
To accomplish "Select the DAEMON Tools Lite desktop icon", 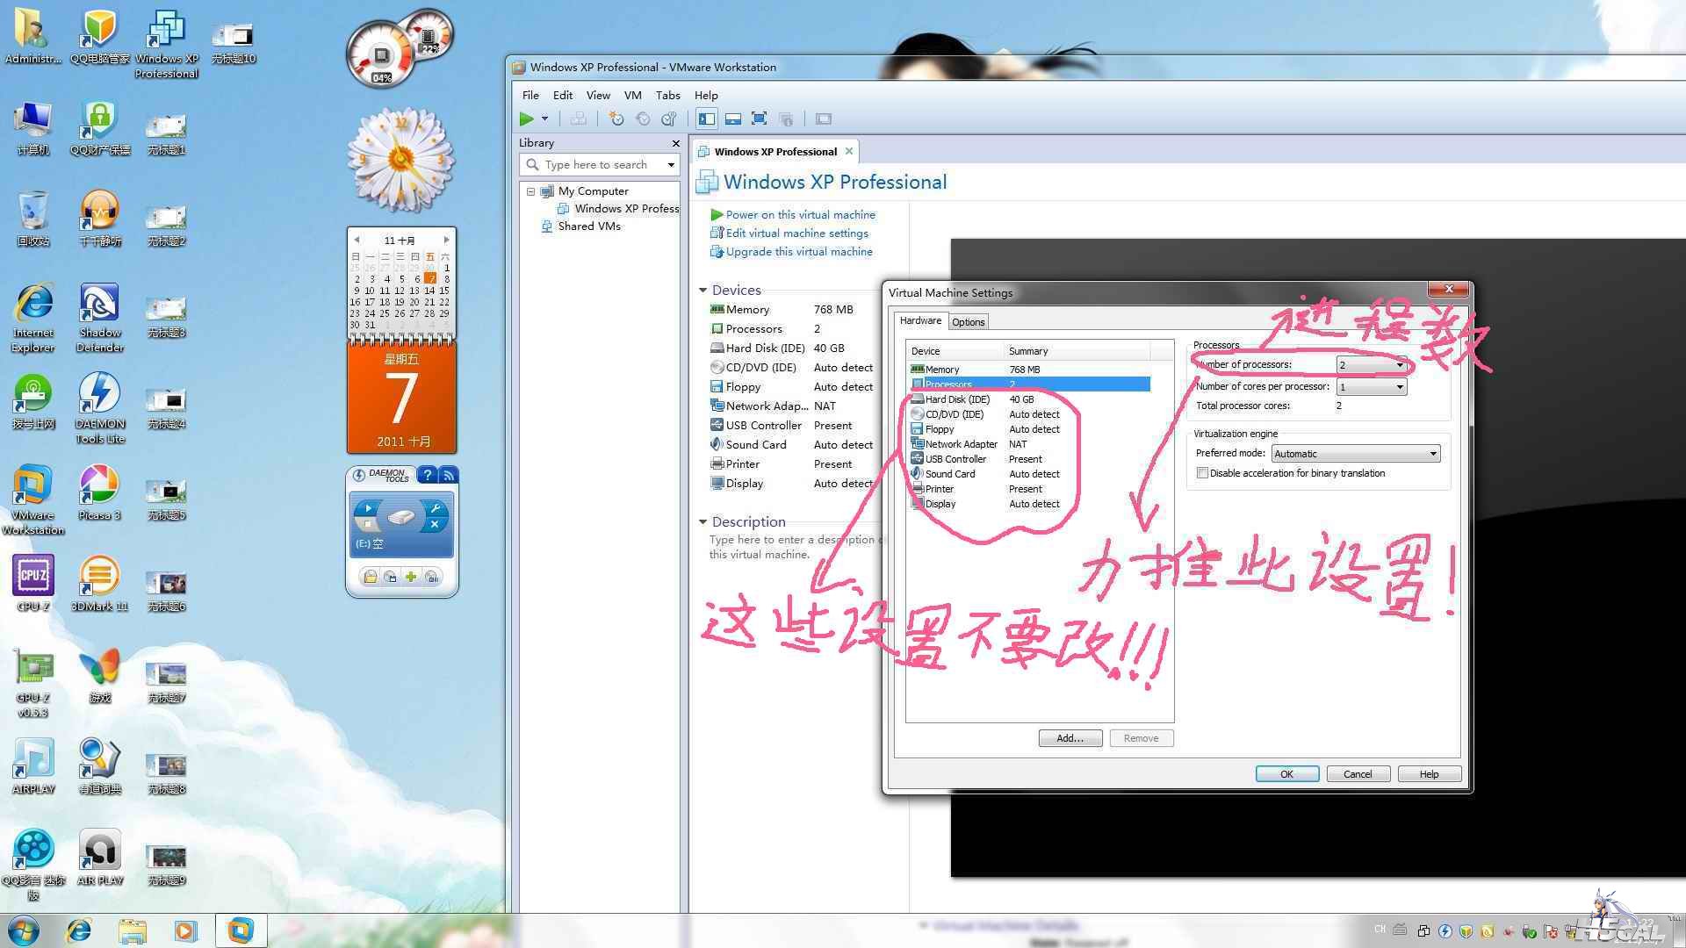I will pyautogui.click(x=100, y=407).
